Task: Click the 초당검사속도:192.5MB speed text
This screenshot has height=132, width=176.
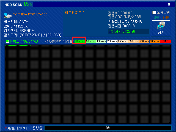Action: (x=125, y=22)
